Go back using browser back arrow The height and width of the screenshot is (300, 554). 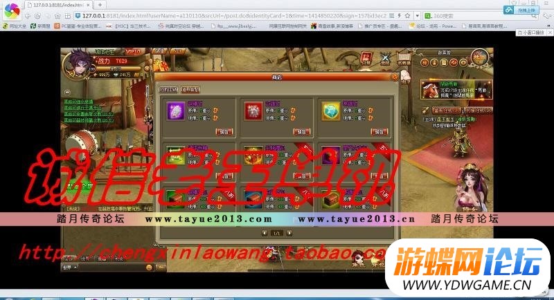[x=28, y=16]
